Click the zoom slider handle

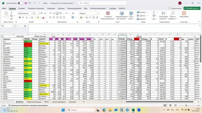186,105
